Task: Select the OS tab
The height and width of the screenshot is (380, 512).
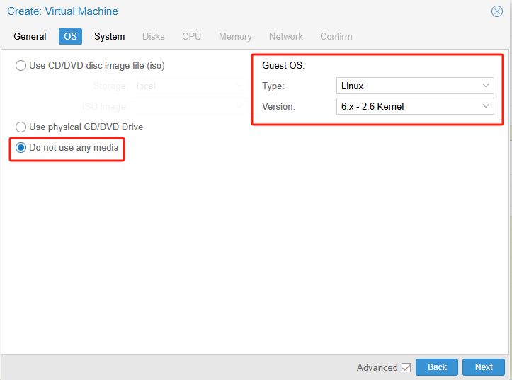Action: tap(70, 36)
